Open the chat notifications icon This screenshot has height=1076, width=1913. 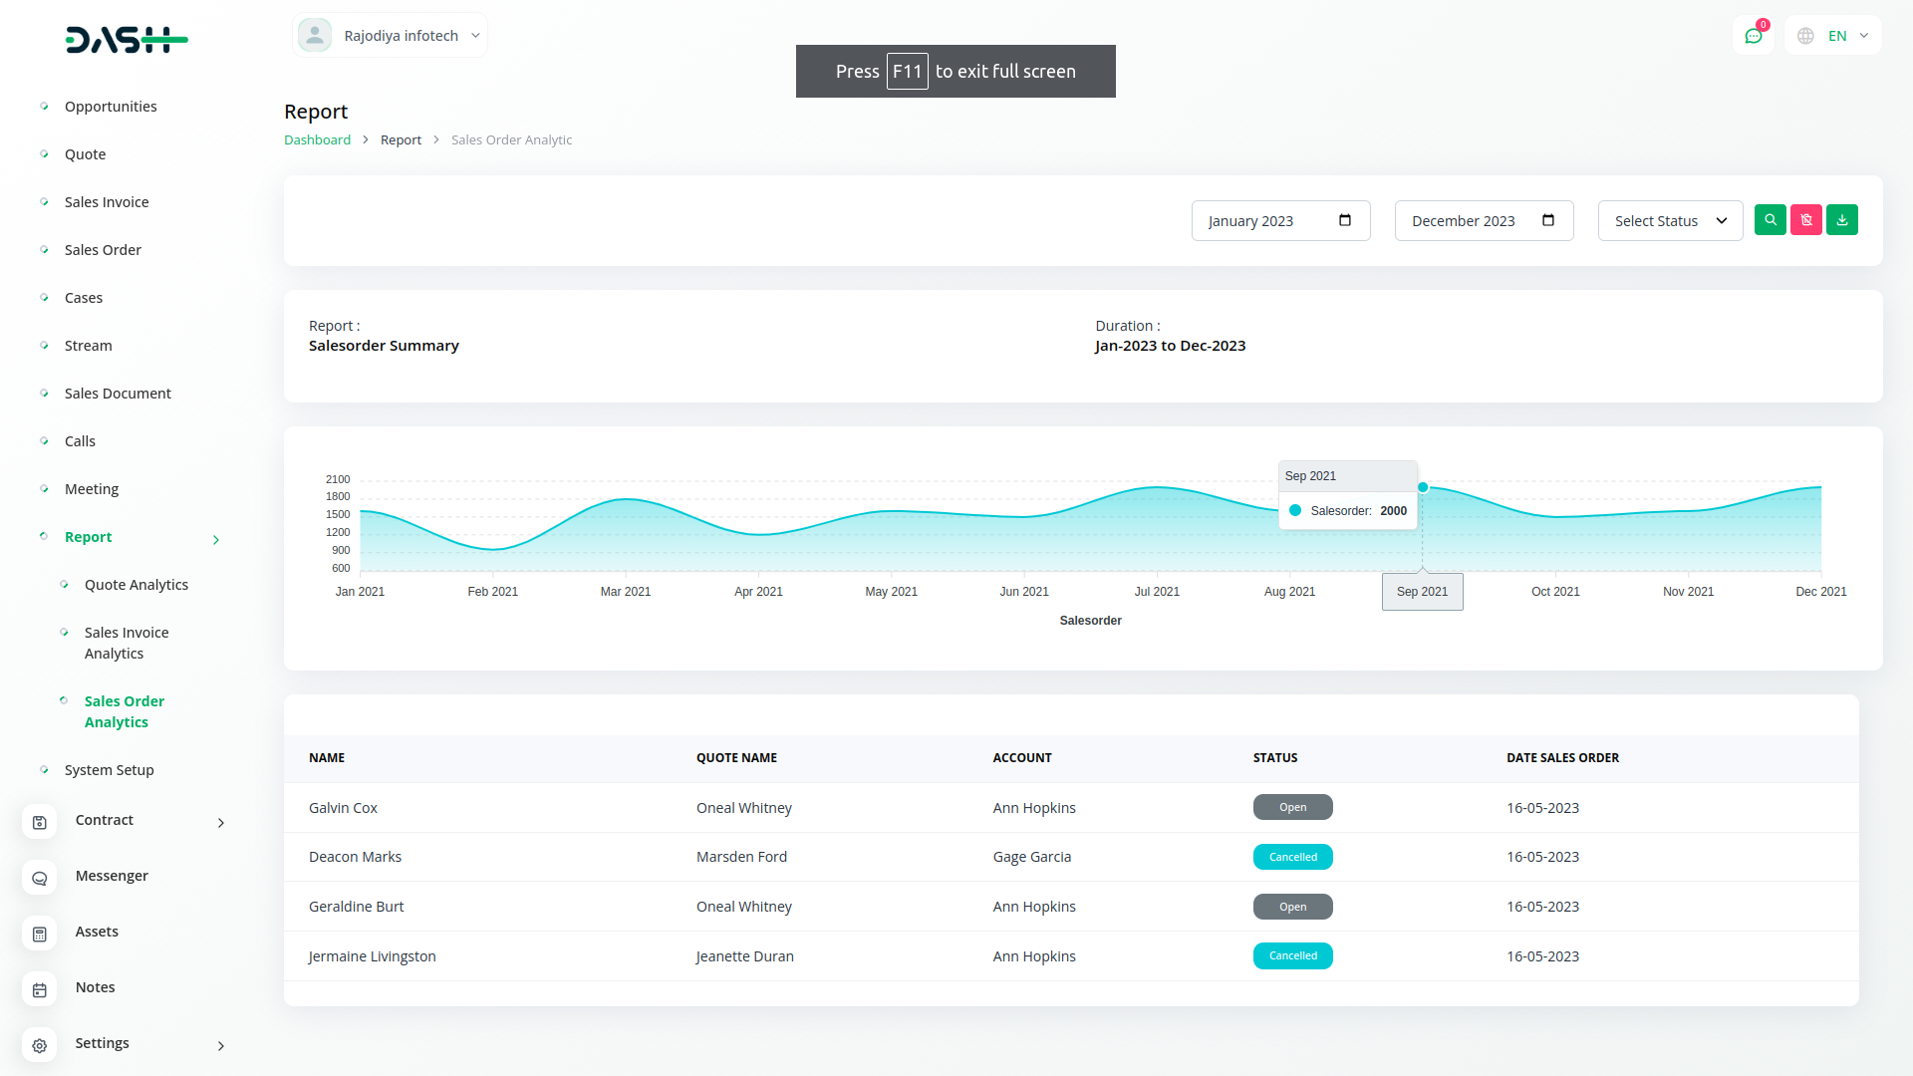pyautogui.click(x=1753, y=36)
